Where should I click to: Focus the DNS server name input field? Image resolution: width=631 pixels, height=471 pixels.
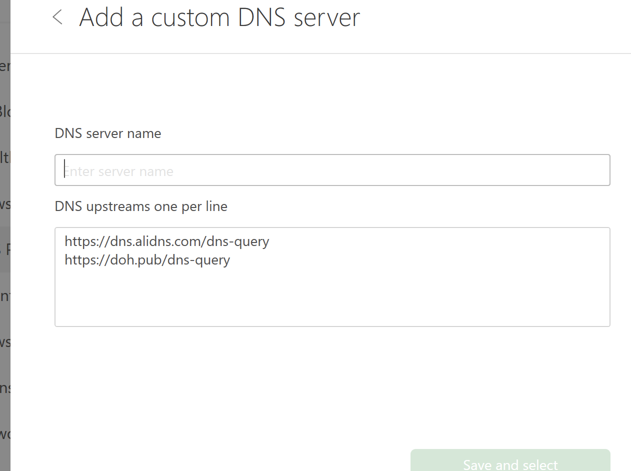(332, 170)
